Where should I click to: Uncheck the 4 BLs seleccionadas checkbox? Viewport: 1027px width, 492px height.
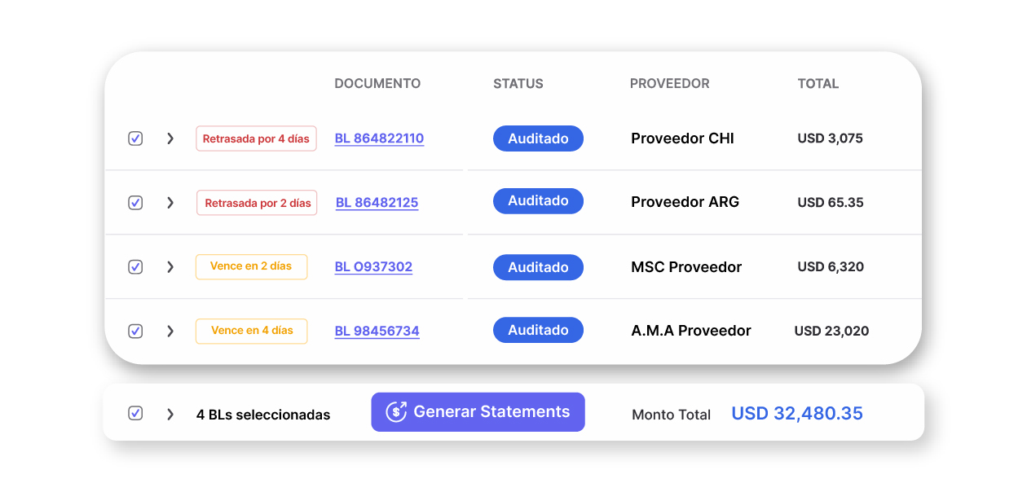coord(135,414)
